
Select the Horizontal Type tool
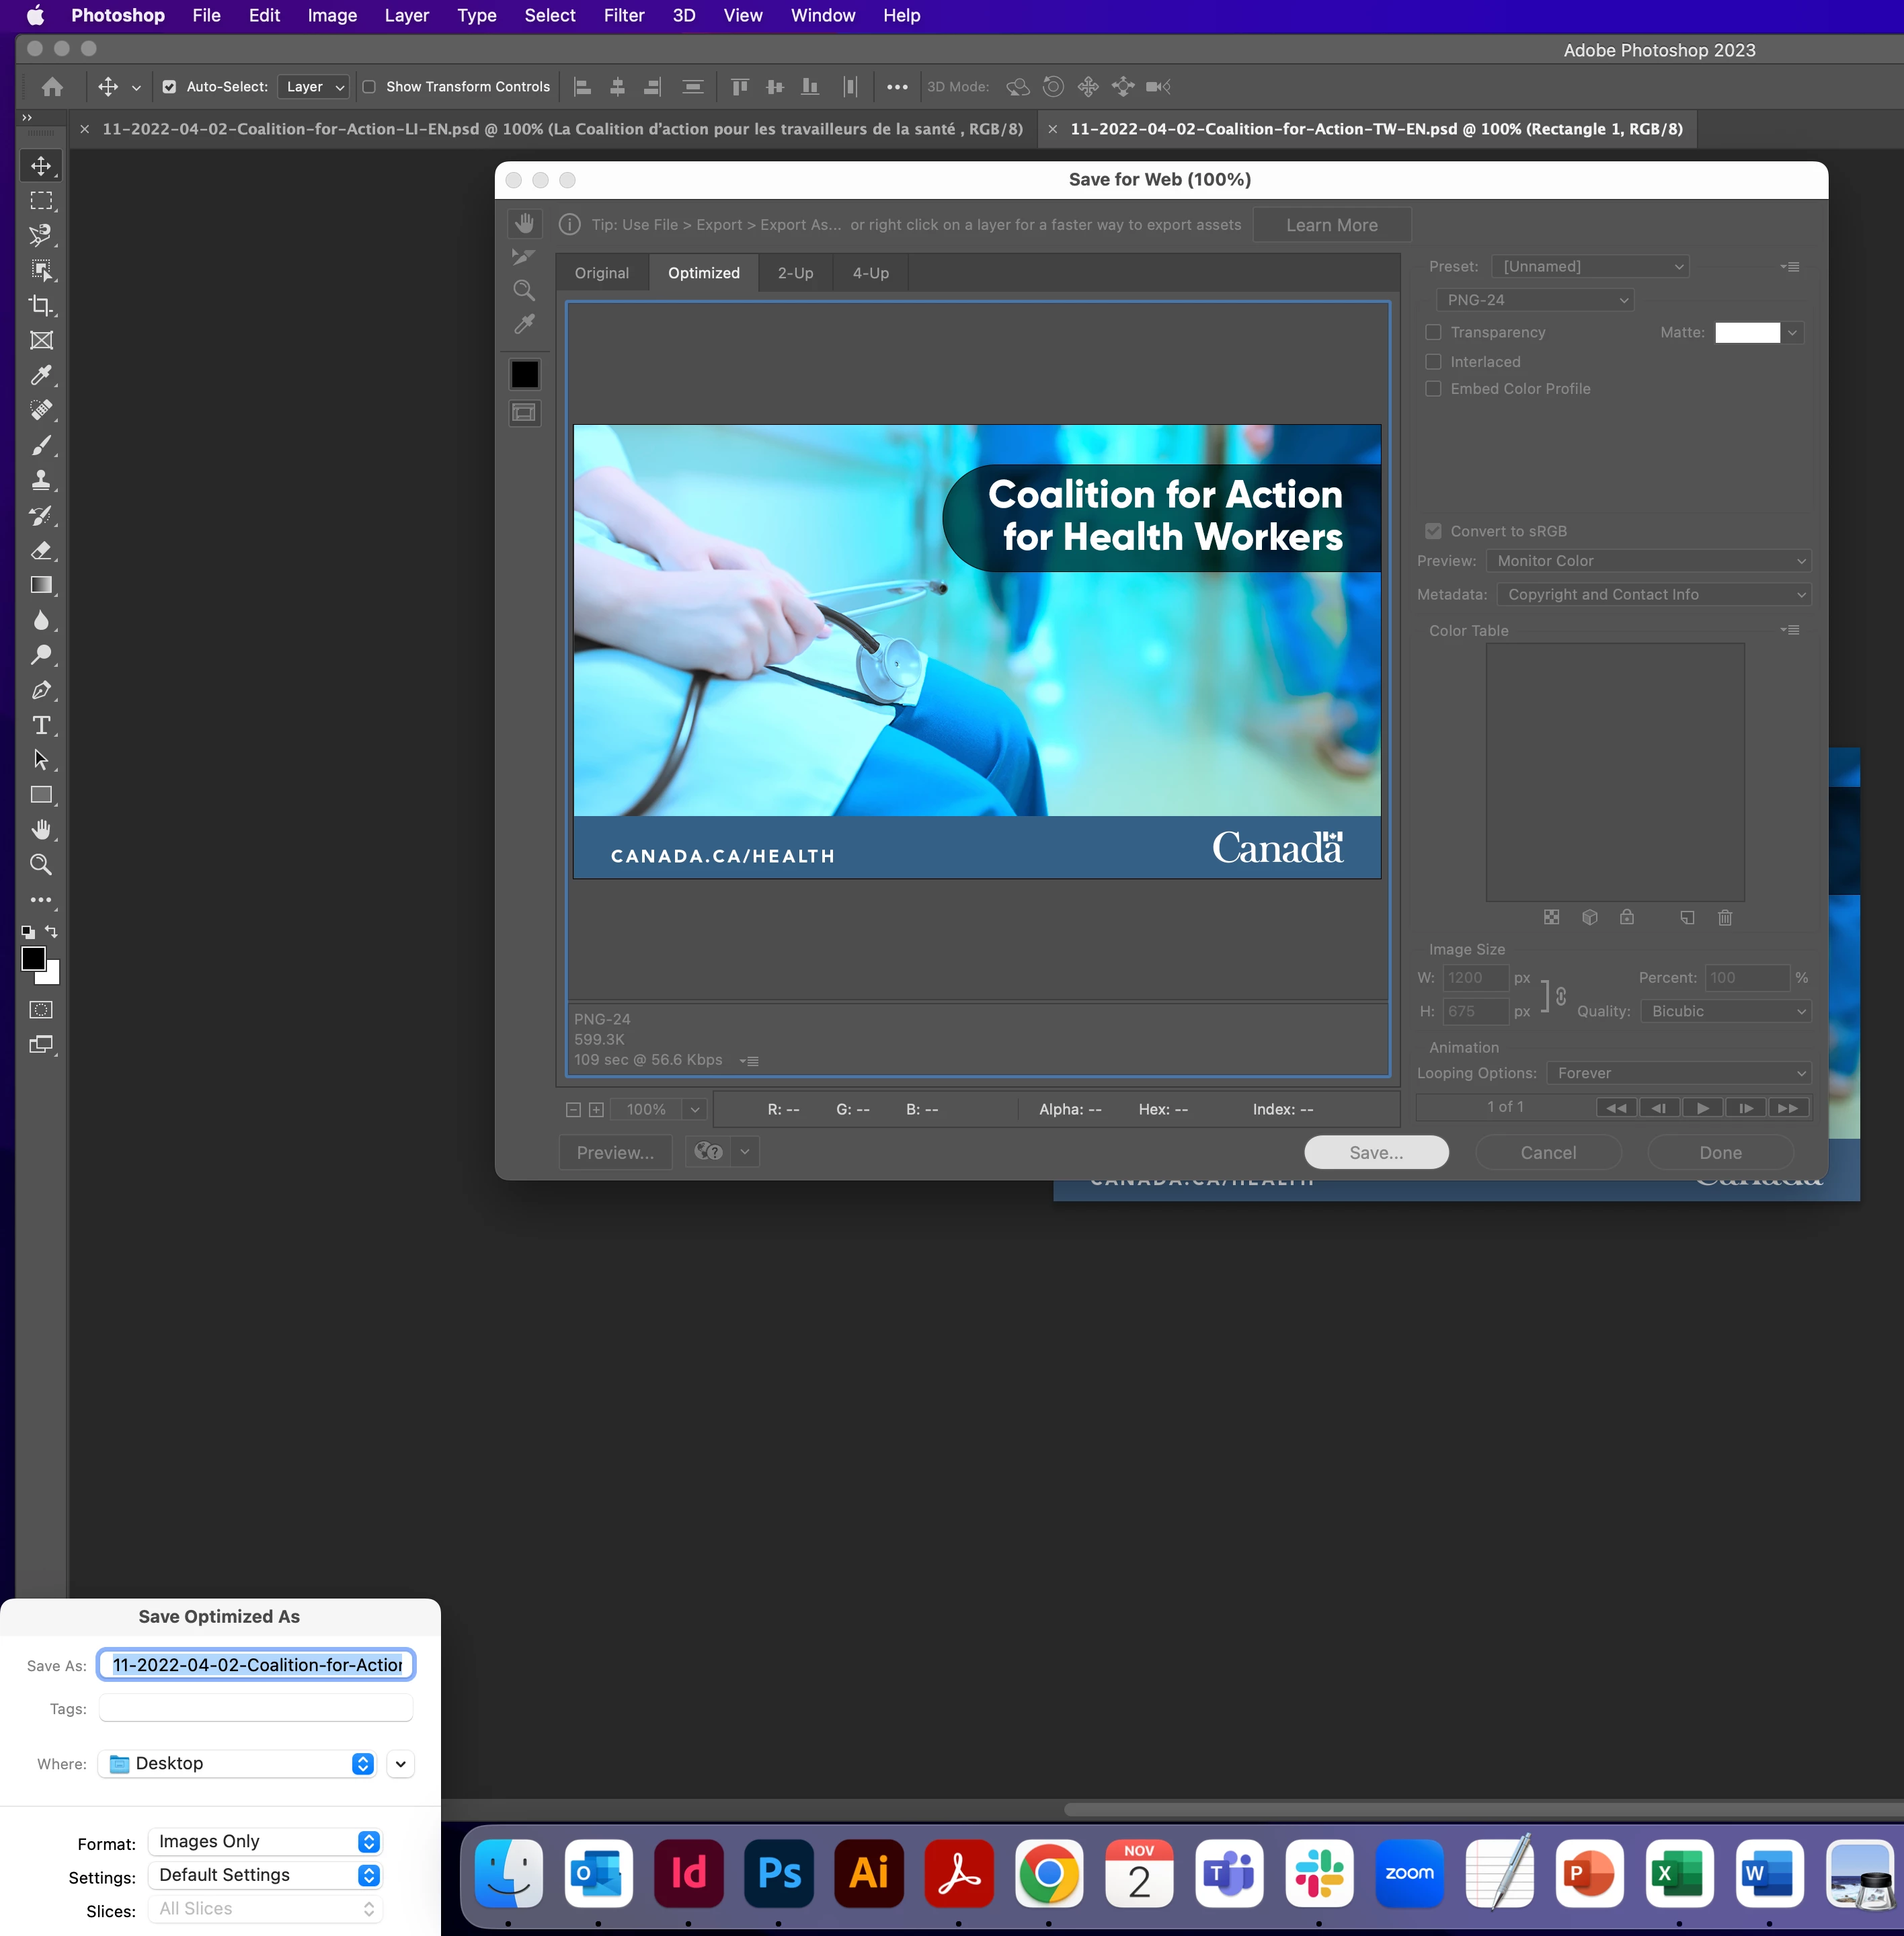tap(41, 725)
